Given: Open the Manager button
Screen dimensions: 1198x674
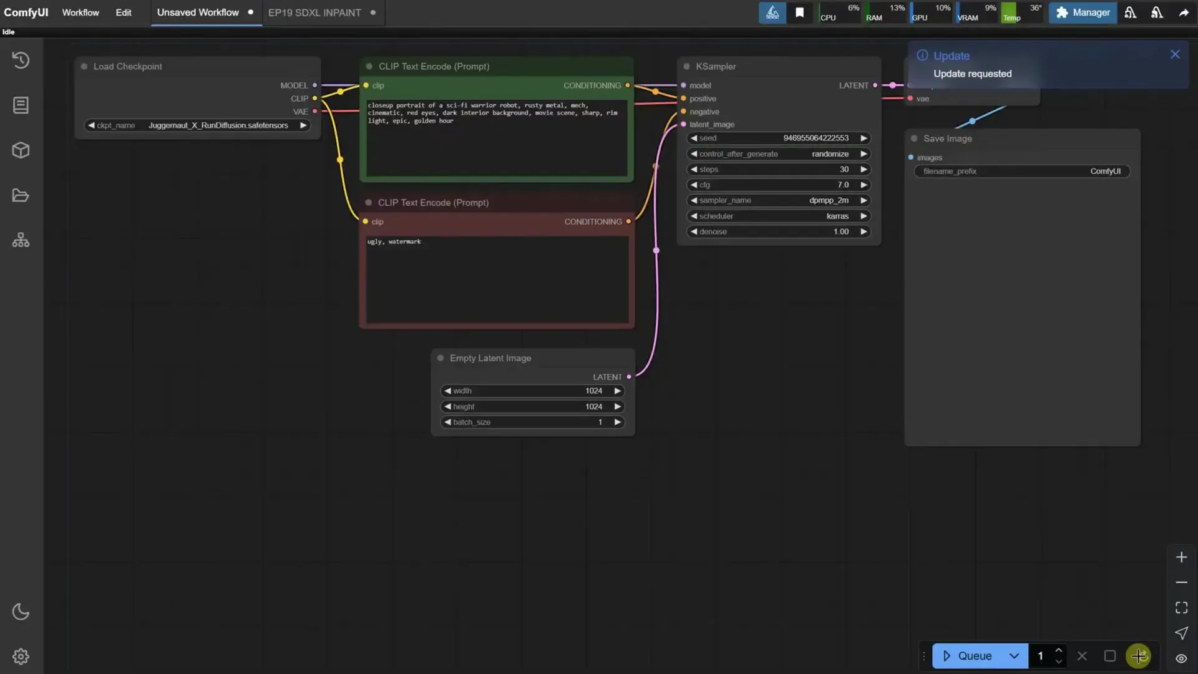Looking at the screenshot, I should click(1083, 12).
